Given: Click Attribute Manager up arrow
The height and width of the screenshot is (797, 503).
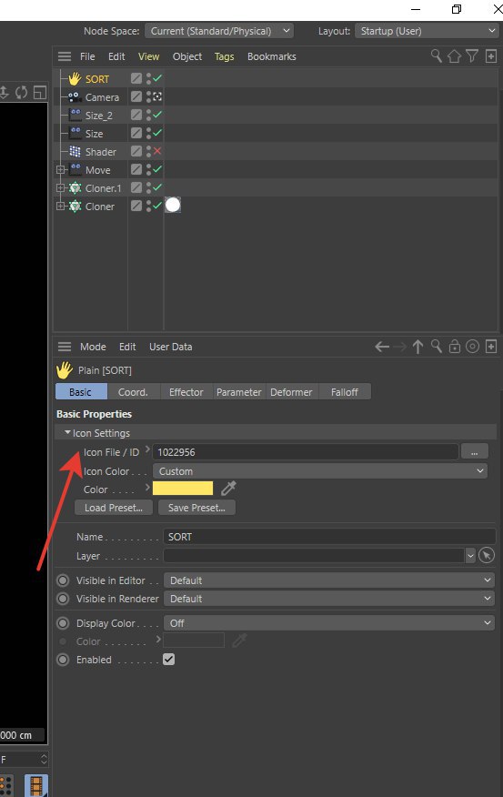Looking at the screenshot, I should coord(417,347).
